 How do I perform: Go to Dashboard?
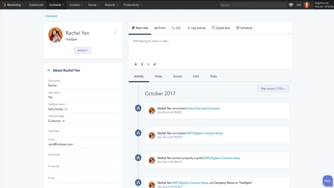click(x=36, y=5)
